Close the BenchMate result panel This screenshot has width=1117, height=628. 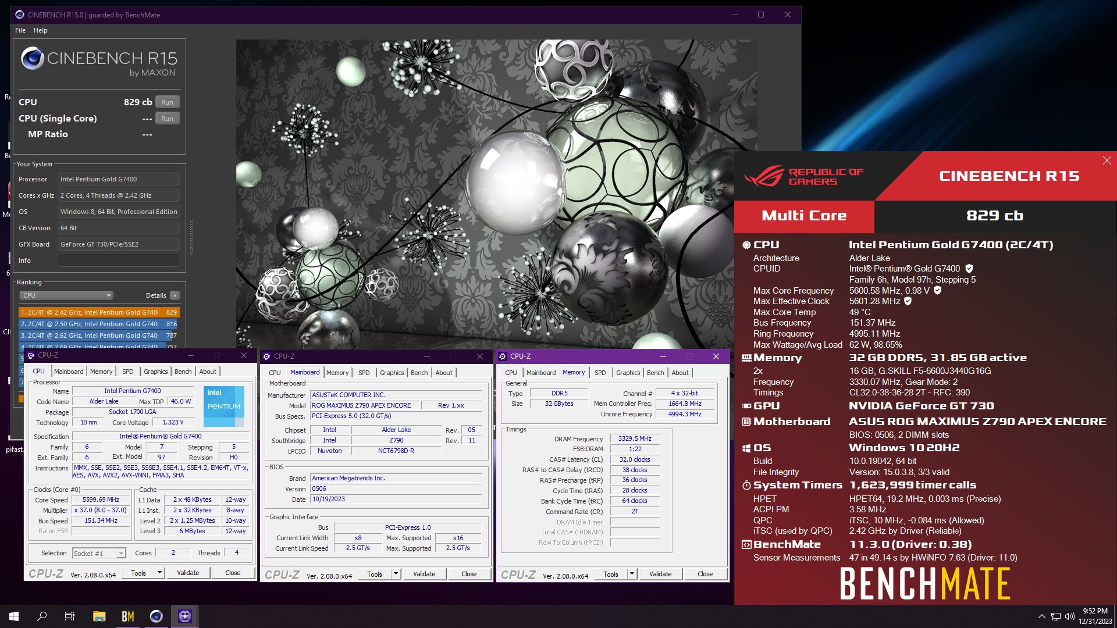coord(1107,160)
